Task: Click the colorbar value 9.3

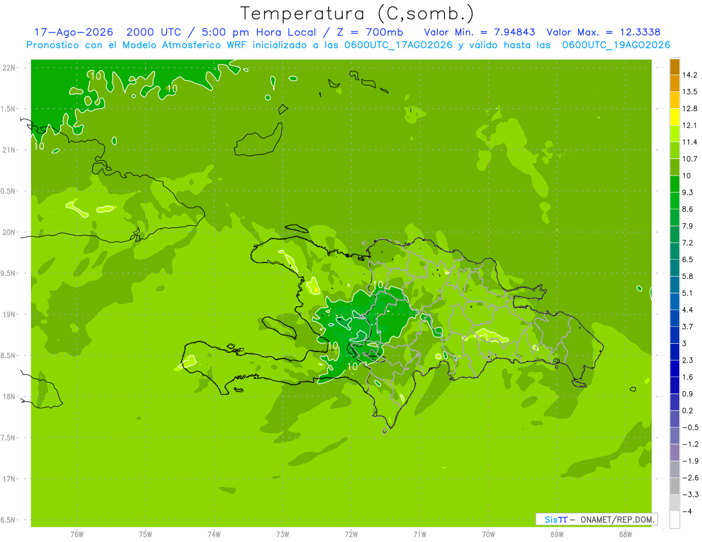Action: click(x=689, y=192)
